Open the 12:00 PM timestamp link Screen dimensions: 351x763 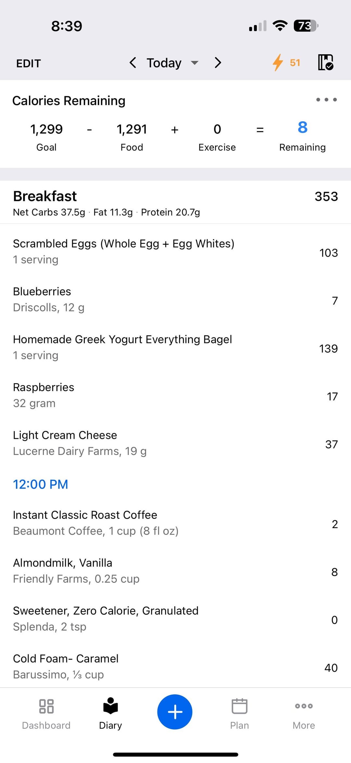[x=41, y=484]
